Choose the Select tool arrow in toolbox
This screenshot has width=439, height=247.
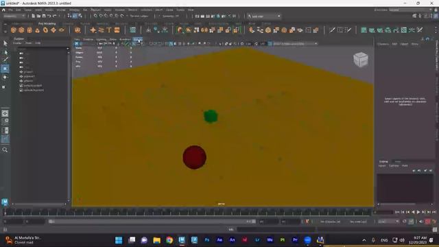click(x=5, y=43)
